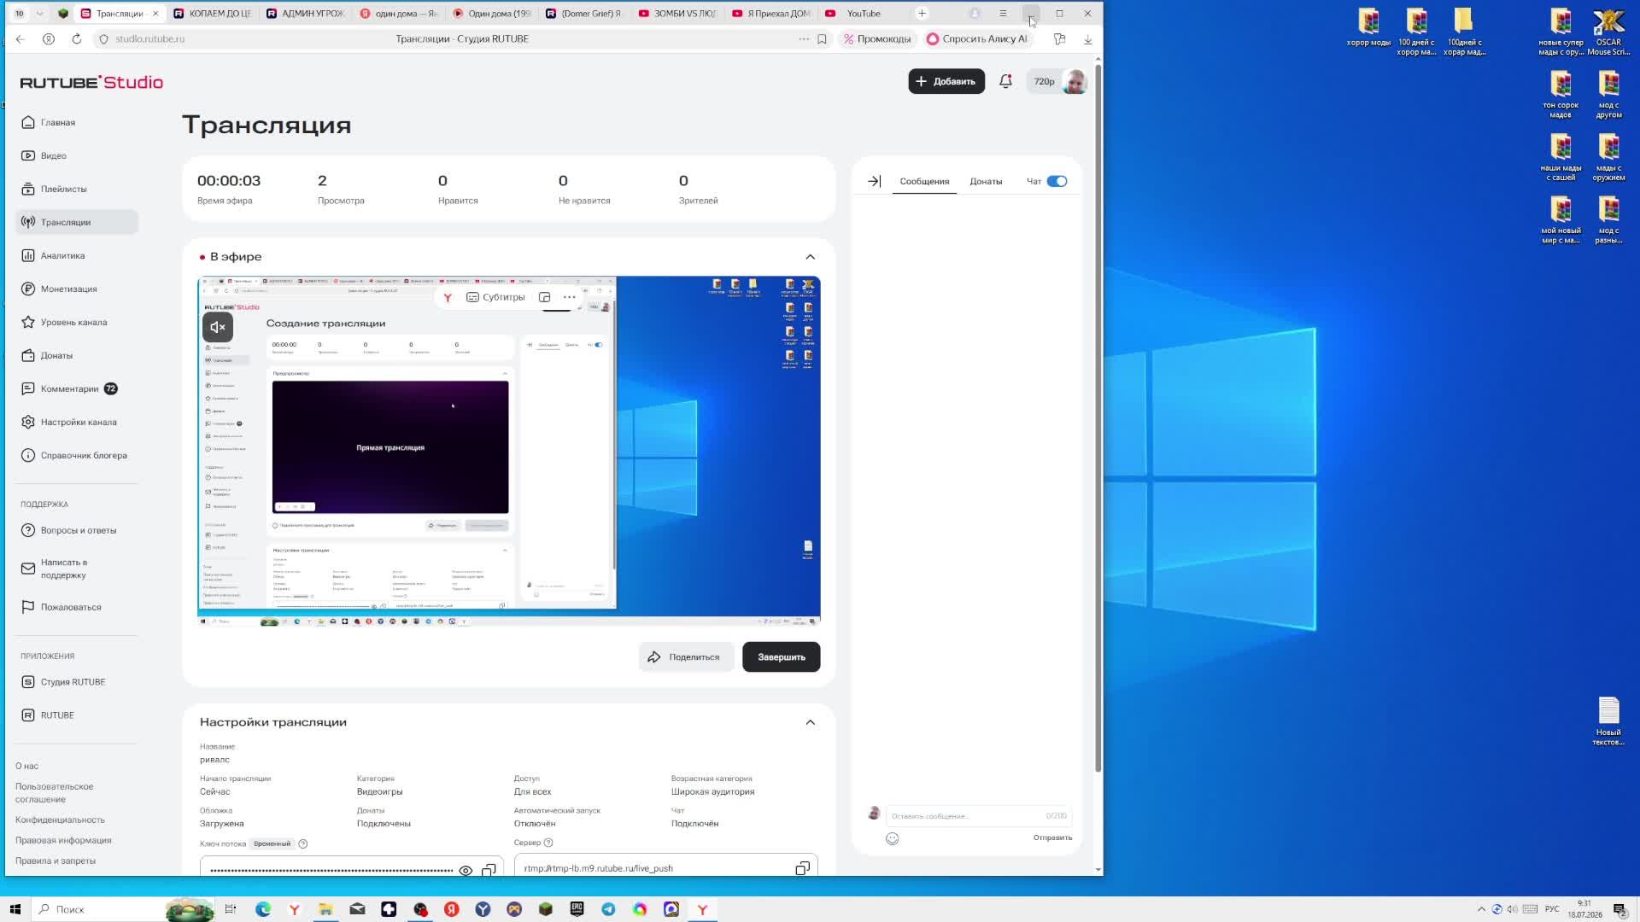Click the 'Новый текстовый' desktop file
The width and height of the screenshot is (1640, 922).
pyautogui.click(x=1608, y=721)
